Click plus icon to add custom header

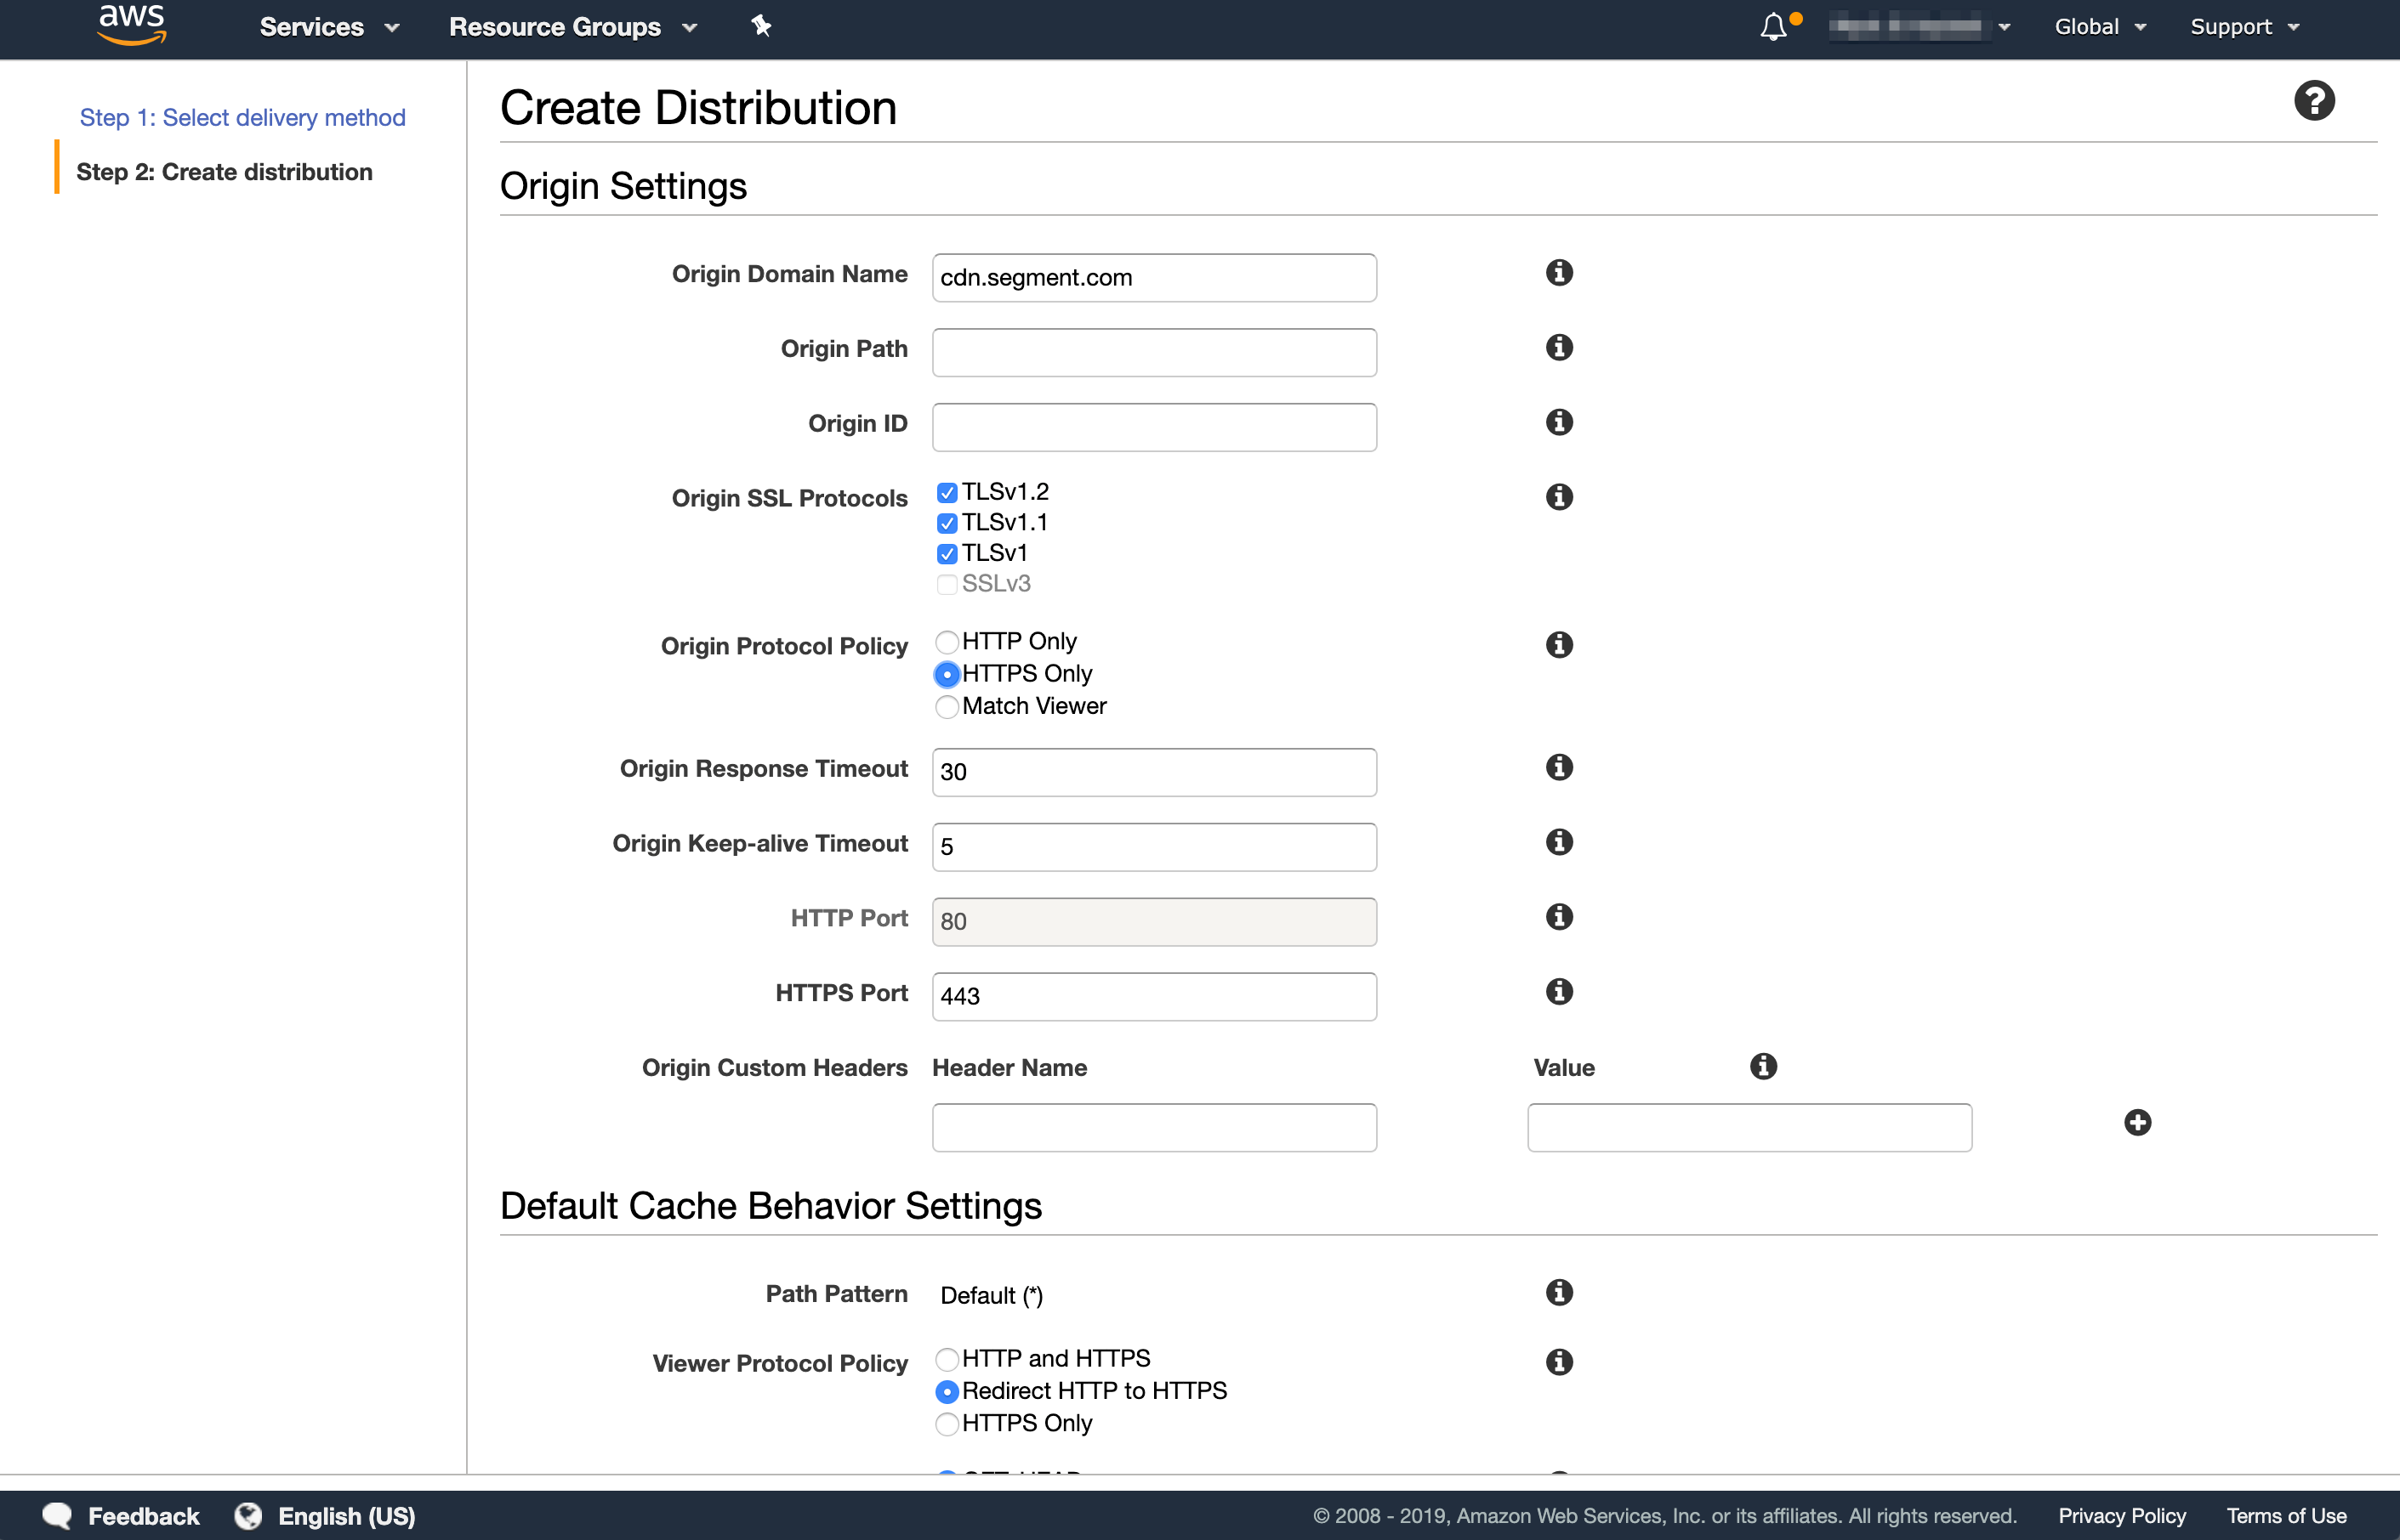pos(2137,1123)
